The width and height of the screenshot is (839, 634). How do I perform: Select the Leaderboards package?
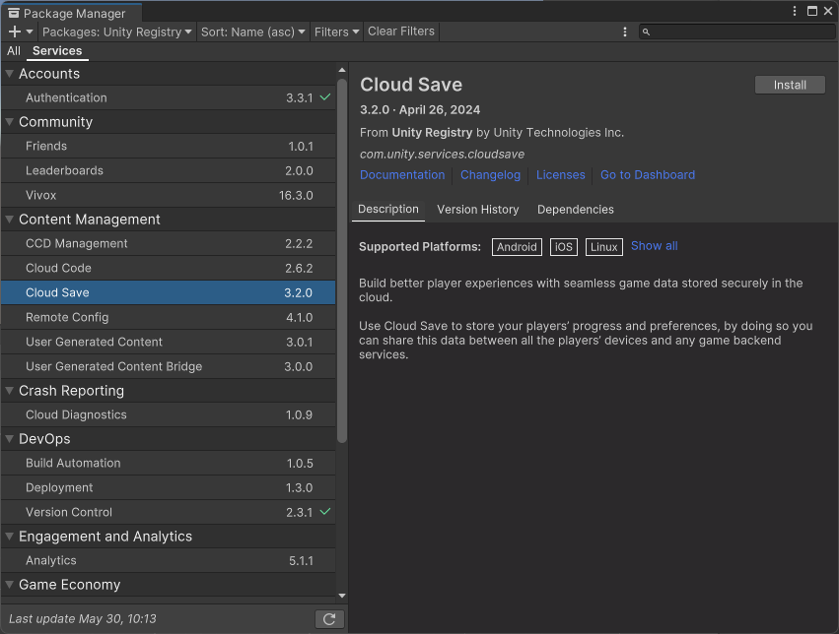[x=168, y=170]
